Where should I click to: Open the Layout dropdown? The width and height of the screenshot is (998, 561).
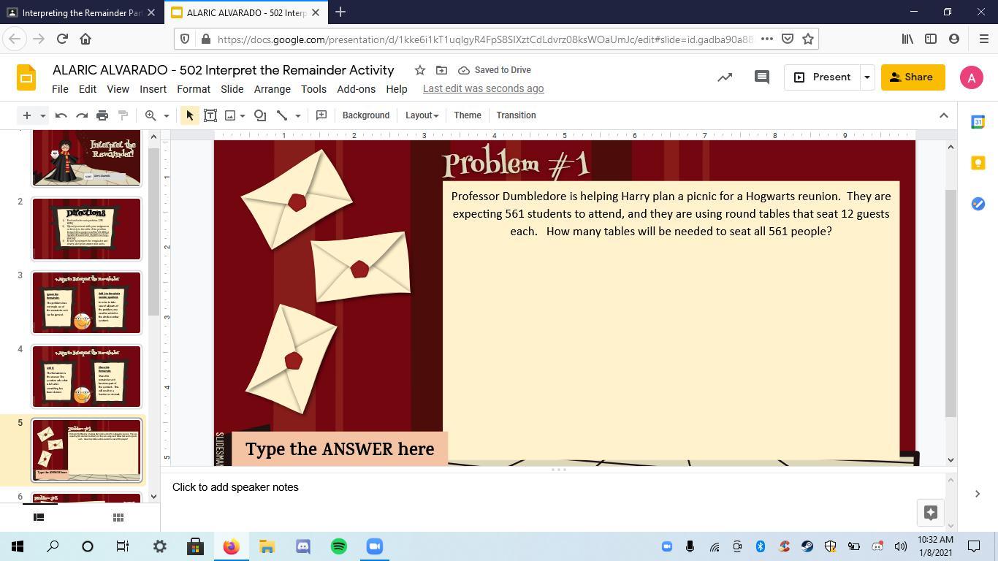(x=422, y=115)
